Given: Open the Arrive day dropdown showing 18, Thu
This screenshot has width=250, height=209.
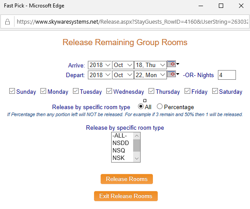Looking at the screenshot, I should click(x=150, y=65).
